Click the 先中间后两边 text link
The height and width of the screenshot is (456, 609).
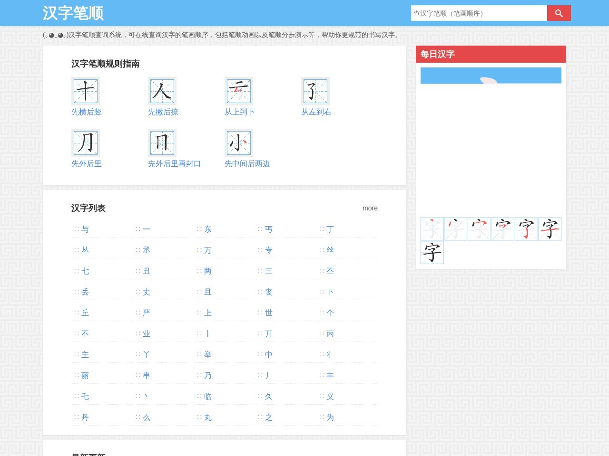click(247, 164)
